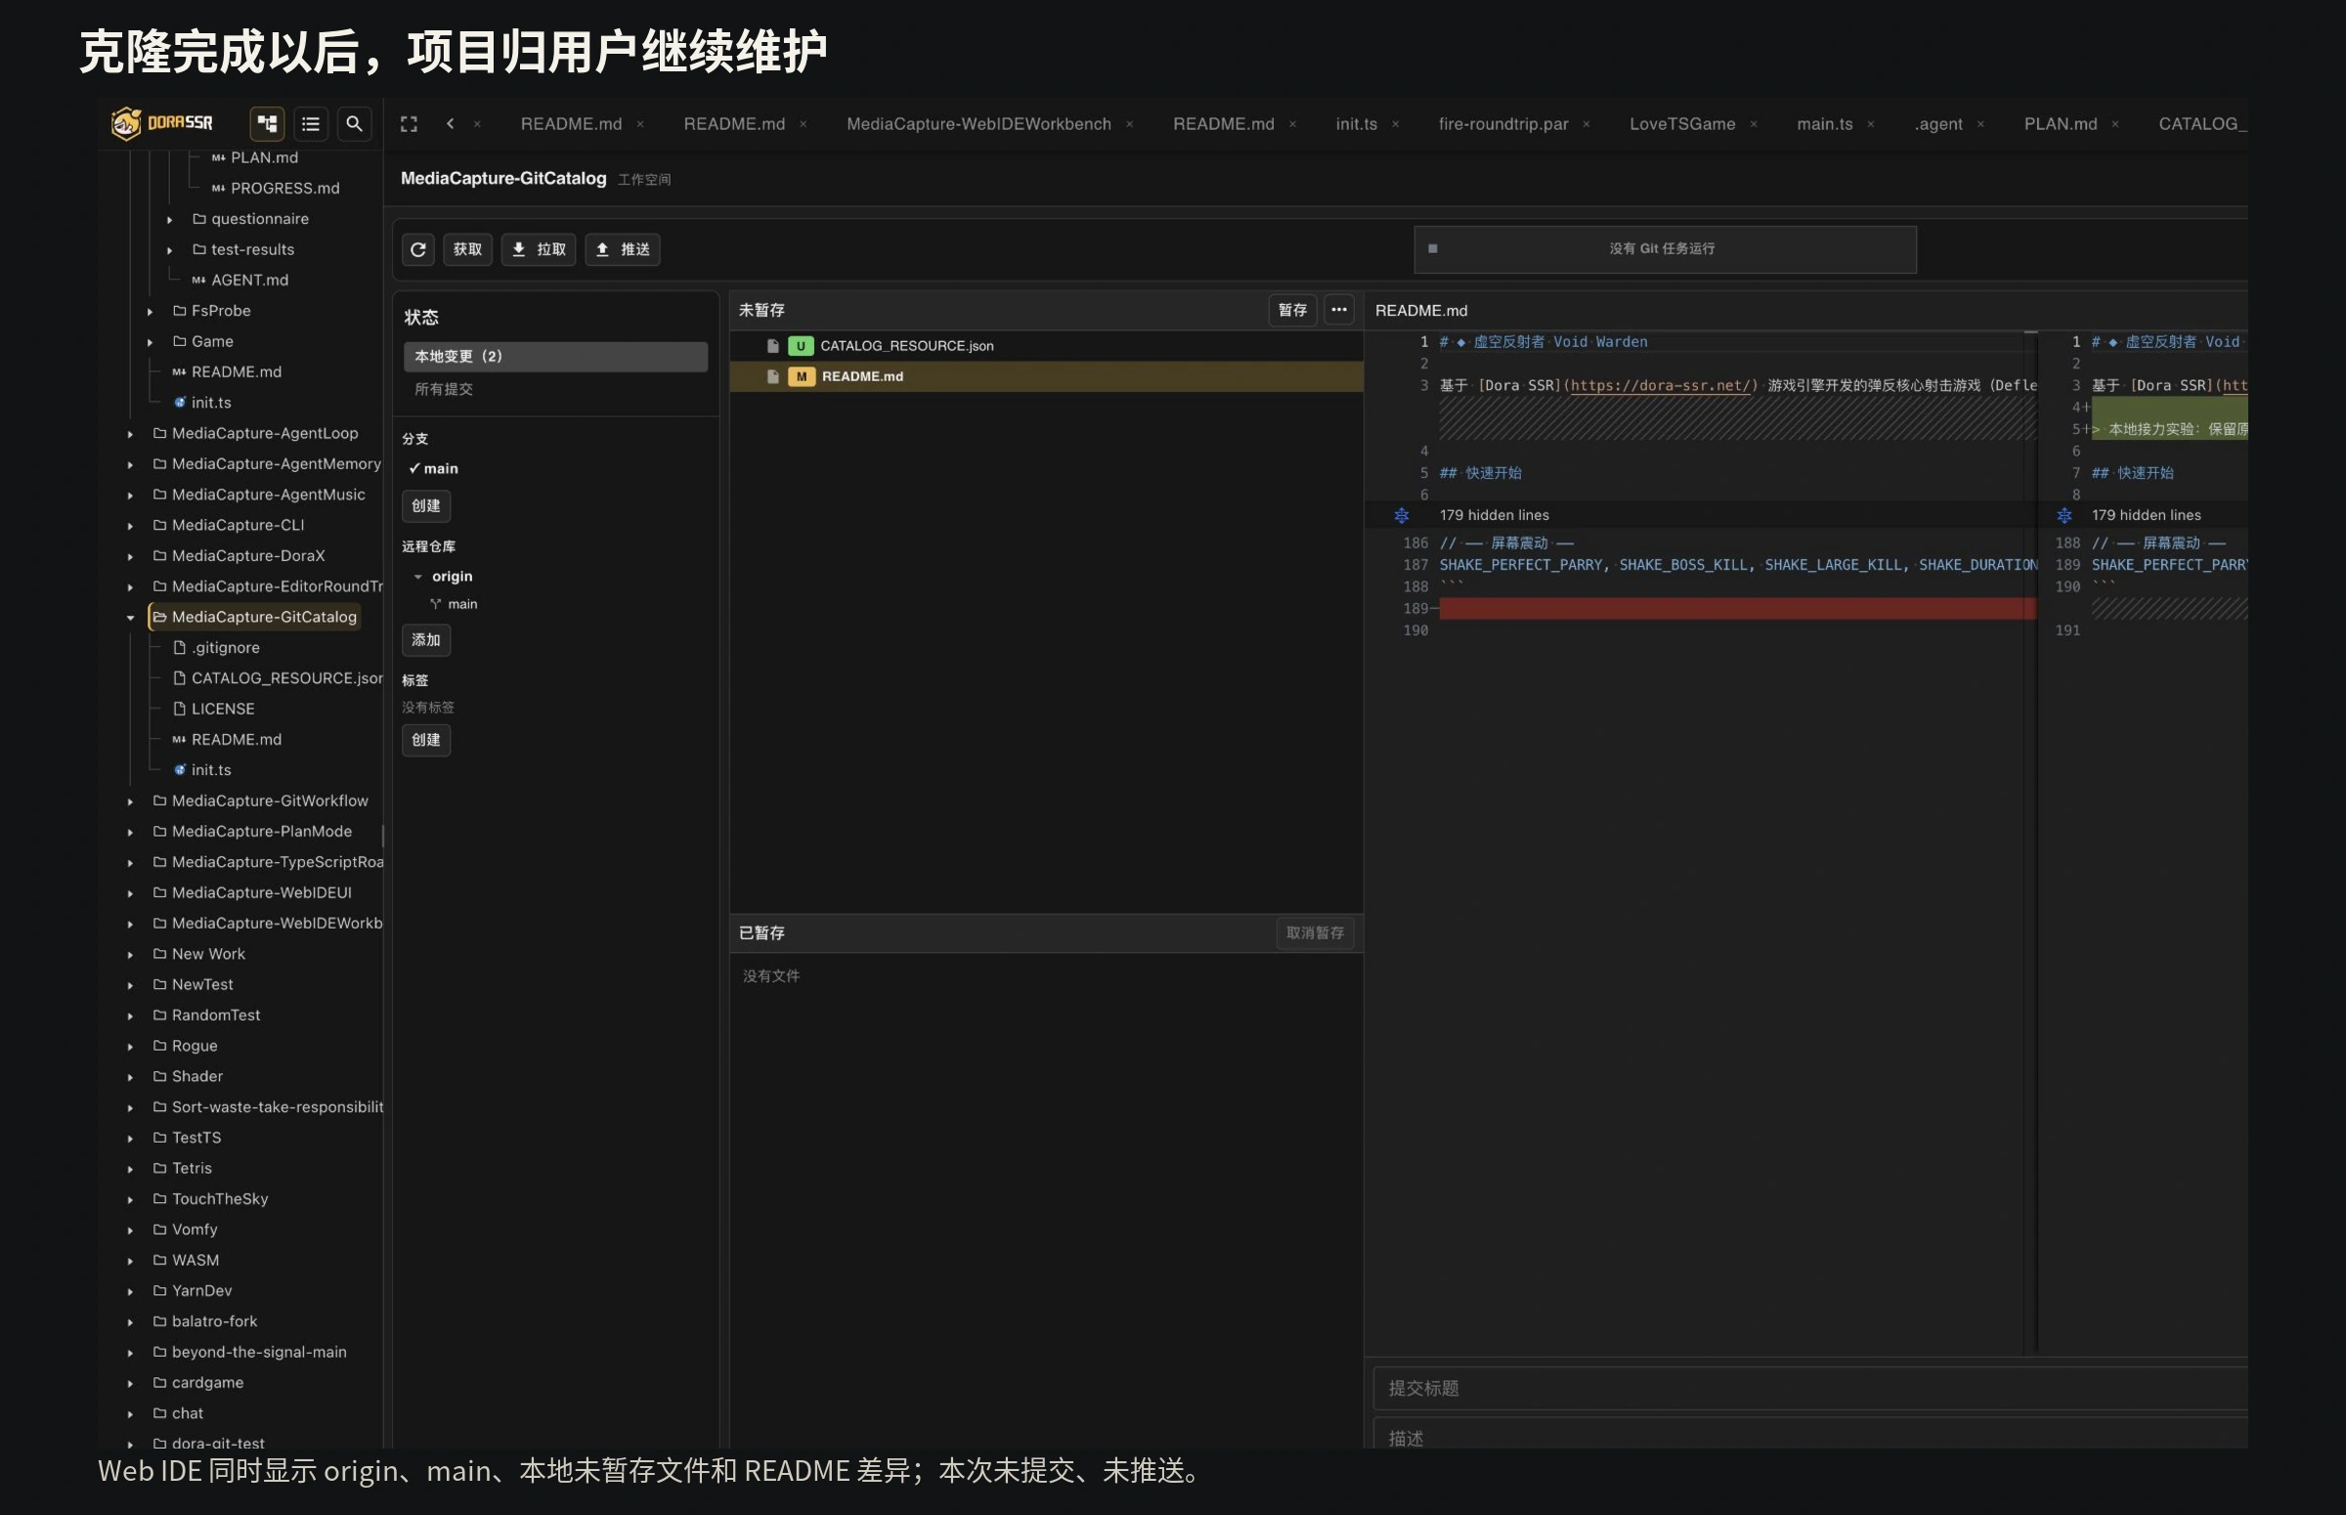Image resolution: width=2346 pixels, height=1515 pixels.
Task: Switch to LoveTSGame tab
Action: coord(1682,124)
